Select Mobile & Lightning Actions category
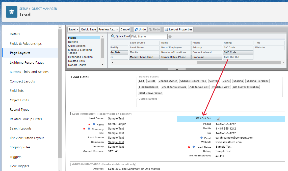The height and width of the screenshot is (171, 288). tap(80, 51)
